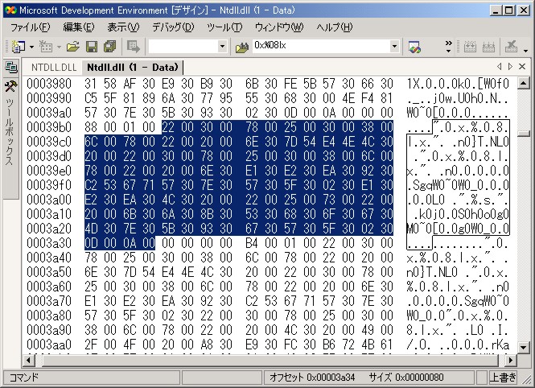
Task: Click vertical scrollbar down arrow
Action: [523, 348]
